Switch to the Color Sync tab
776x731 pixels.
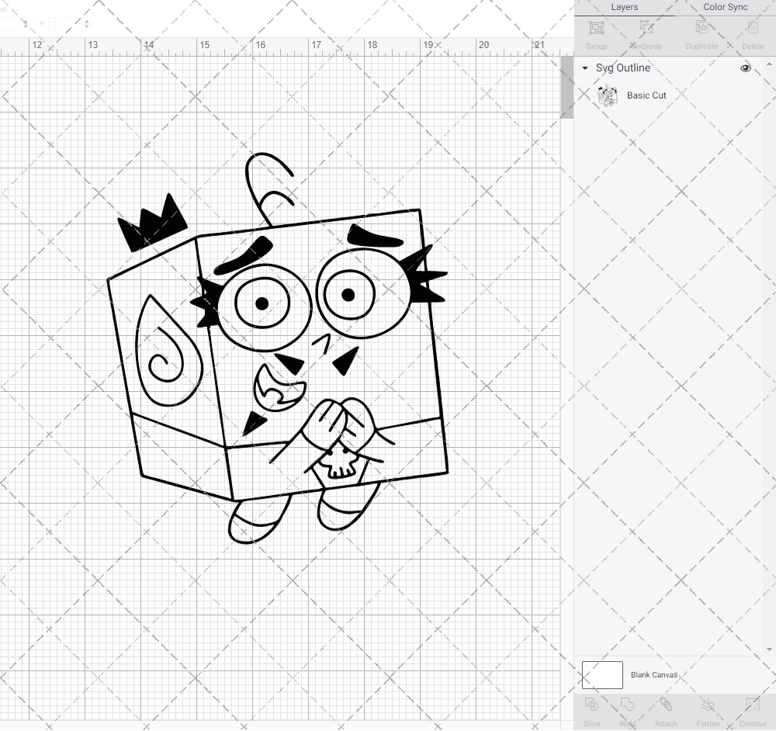[725, 7]
